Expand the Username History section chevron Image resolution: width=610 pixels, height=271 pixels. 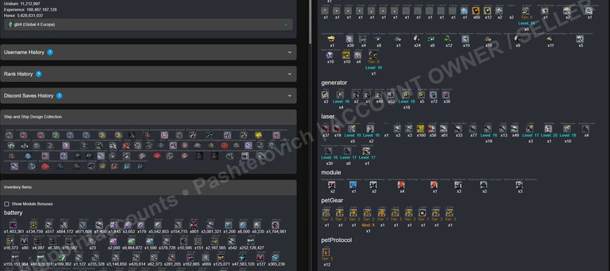[289, 52]
